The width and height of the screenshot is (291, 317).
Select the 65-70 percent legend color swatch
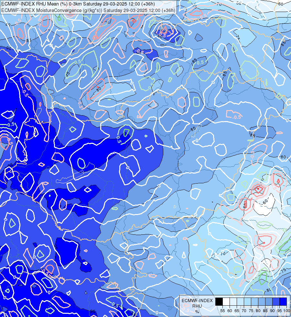tap(240, 301)
